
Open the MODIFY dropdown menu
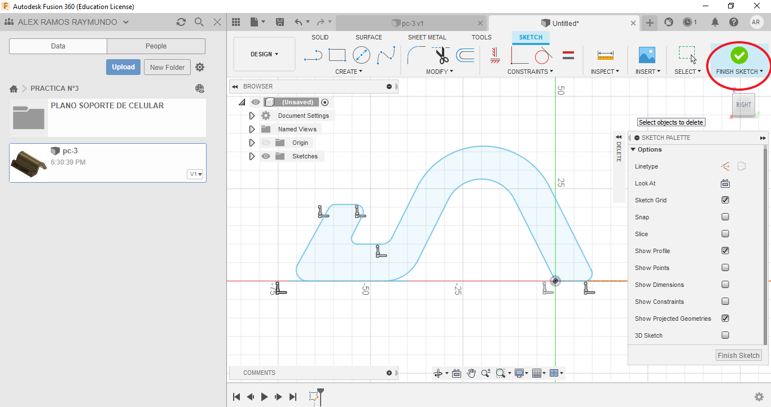pyautogui.click(x=440, y=72)
